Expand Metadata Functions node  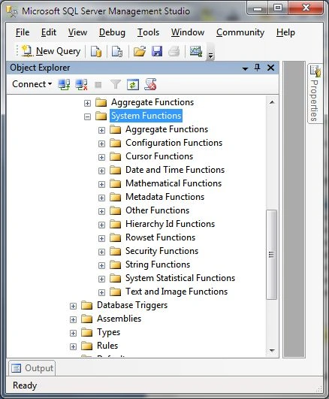101,198
